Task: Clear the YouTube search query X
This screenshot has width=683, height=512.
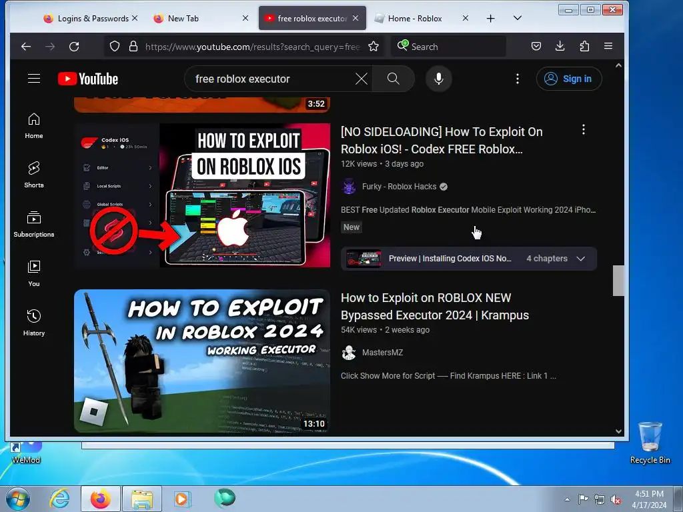Action: tap(361, 79)
